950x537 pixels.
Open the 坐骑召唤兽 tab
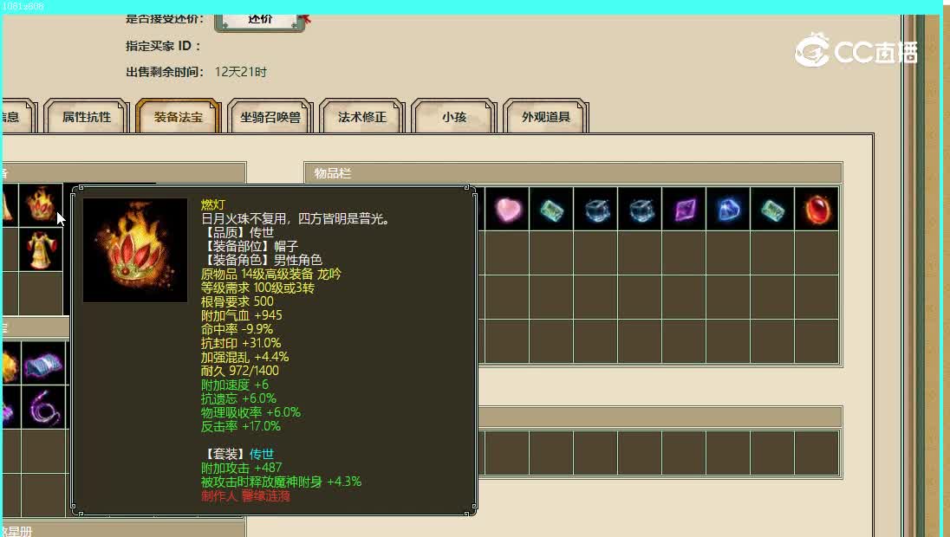(x=270, y=116)
